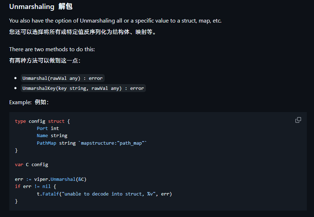Click the Unmarshaling heading
This screenshot has width=314, height=217.
[32, 7]
